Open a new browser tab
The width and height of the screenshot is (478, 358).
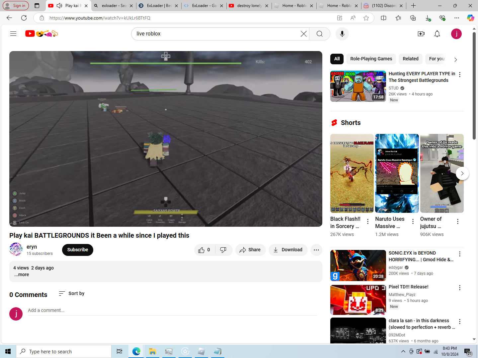pos(413,6)
